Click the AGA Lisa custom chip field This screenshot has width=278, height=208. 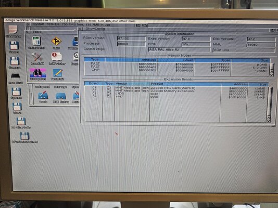pos(244,50)
